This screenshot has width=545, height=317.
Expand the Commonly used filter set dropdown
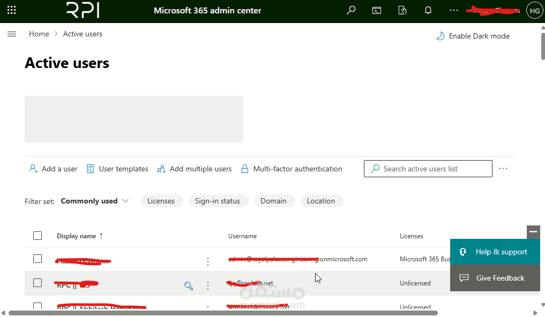(94, 201)
